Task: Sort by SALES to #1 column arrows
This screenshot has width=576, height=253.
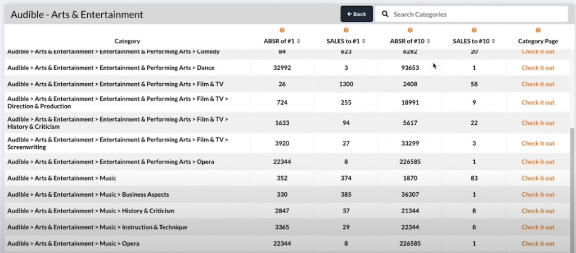Action: tap(364, 41)
